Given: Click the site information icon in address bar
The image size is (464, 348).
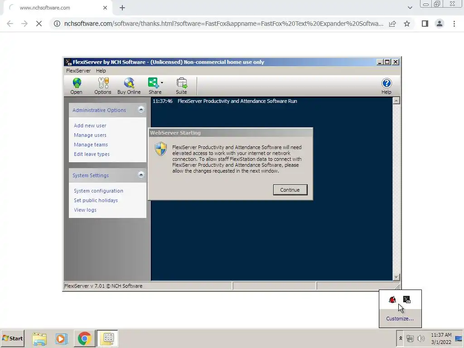Looking at the screenshot, I should (57, 24).
